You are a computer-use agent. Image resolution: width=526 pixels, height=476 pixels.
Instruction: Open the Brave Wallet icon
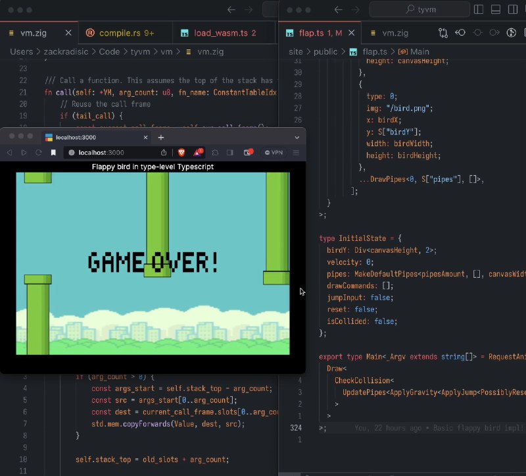click(x=248, y=153)
